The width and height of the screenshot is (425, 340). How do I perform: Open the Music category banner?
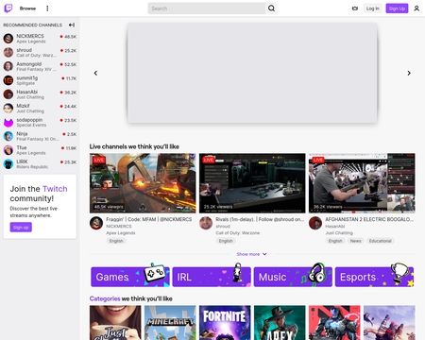[x=293, y=277]
